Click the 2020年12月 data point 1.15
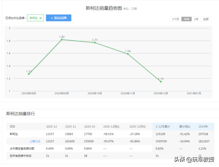The image size is (219, 167). tap(161, 81)
